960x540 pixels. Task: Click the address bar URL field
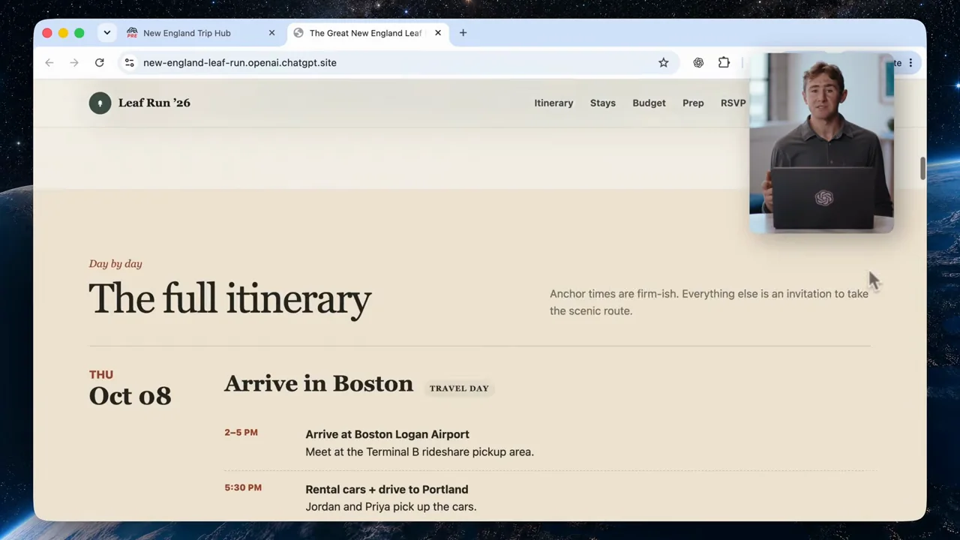[397, 63]
